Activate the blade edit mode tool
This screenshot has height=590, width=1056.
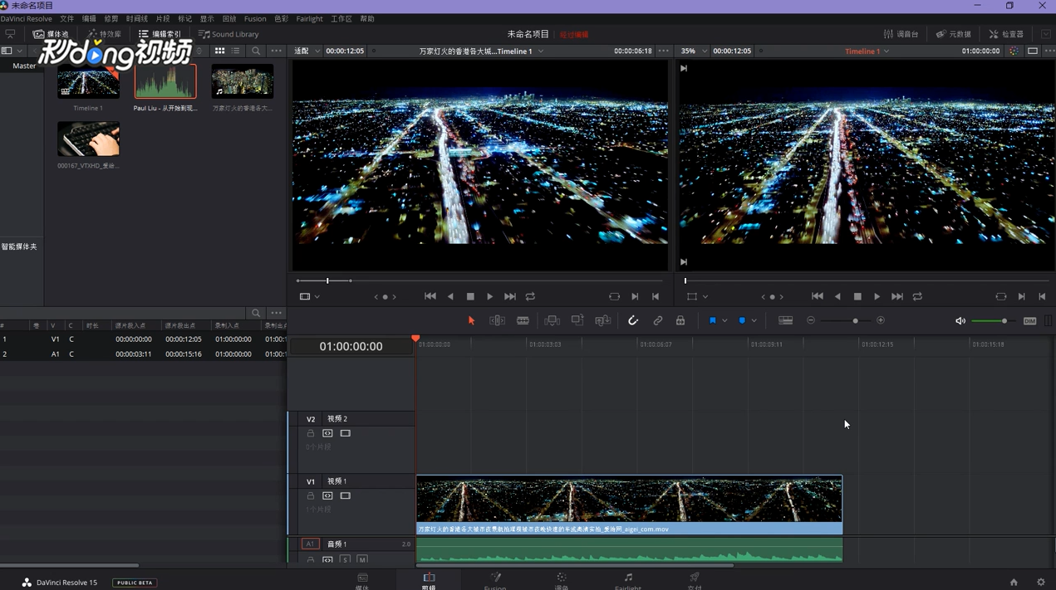pyautogui.click(x=523, y=320)
